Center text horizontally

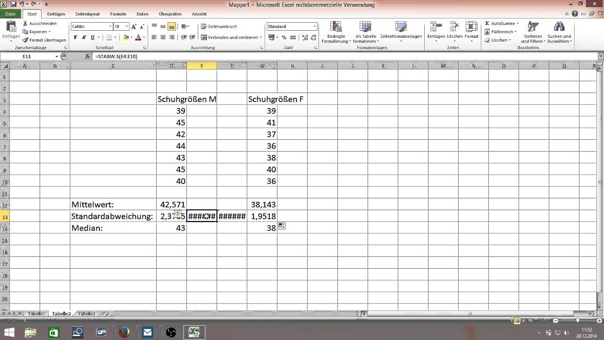tap(163, 37)
